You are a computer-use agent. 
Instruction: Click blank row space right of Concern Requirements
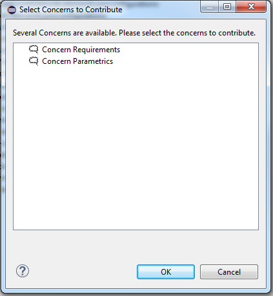(x=189, y=50)
